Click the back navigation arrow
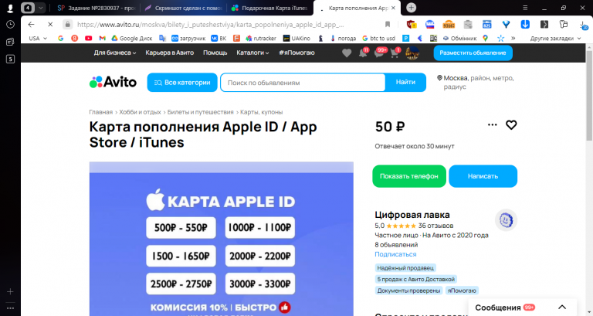The height and width of the screenshot is (316, 593). click(x=31, y=24)
